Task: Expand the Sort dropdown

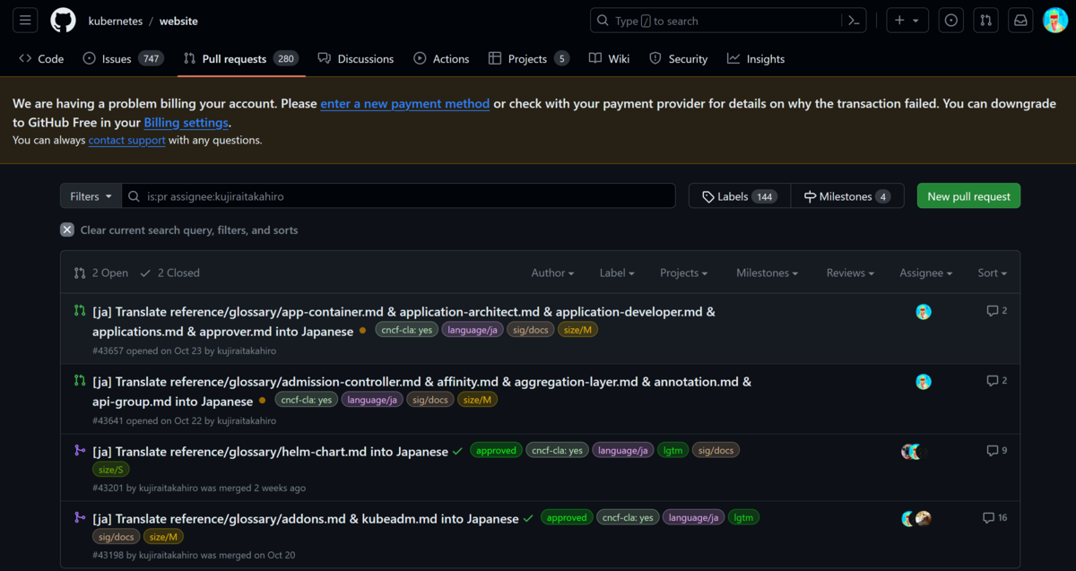Action: pos(993,273)
